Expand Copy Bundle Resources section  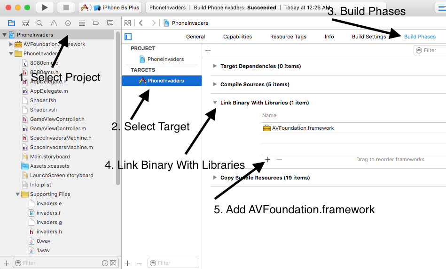tap(215, 178)
